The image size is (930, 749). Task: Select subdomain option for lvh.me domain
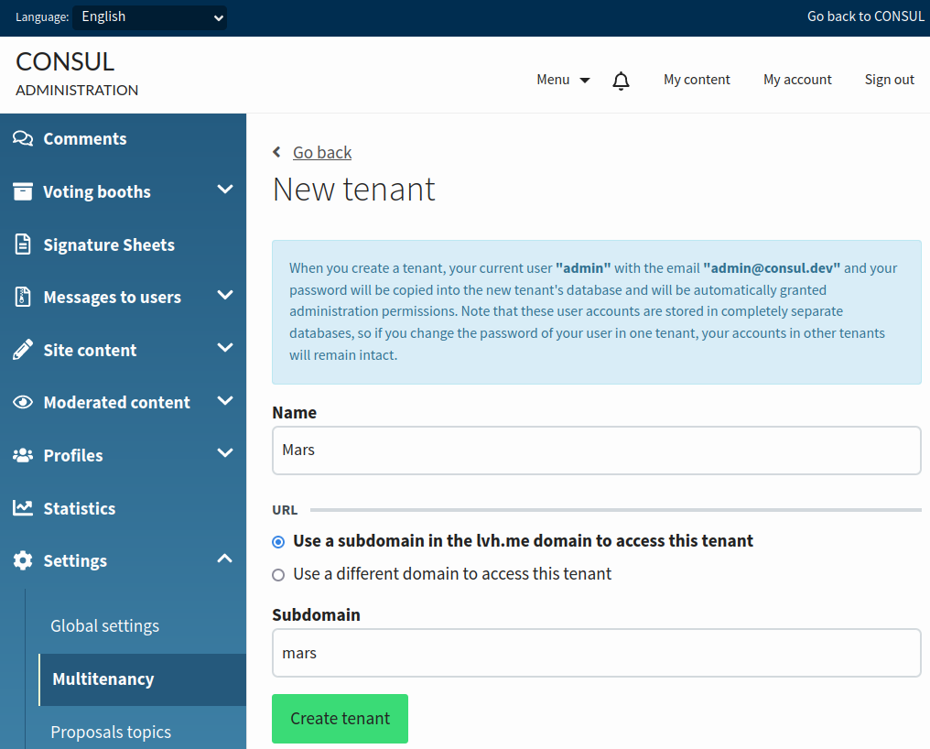pyautogui.click(x=278, y=541)
